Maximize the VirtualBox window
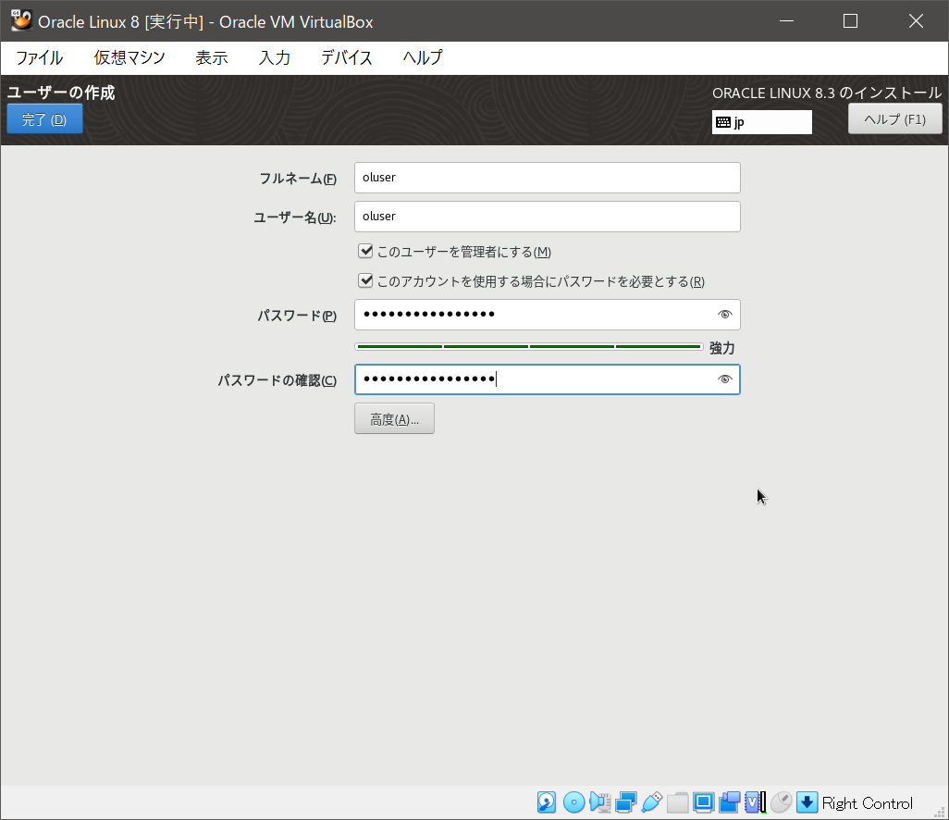The image size is (949, 820). coord(850,21)
